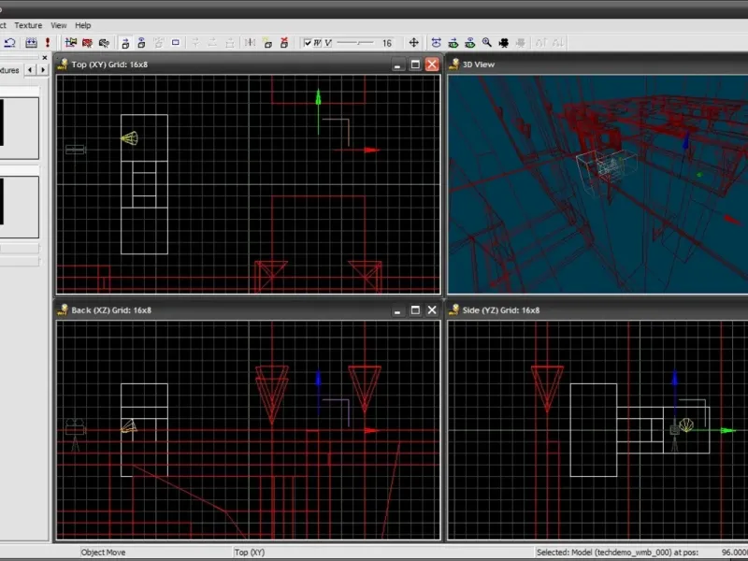Screen dimensions: 748x561
Task: Click the delete-object icon with red X
Action: point(284,43)
